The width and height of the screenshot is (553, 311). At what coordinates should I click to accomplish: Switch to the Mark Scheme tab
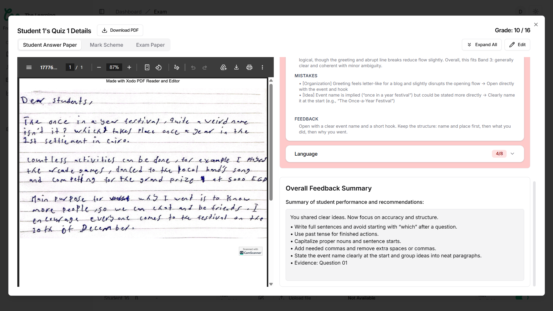coord(106,45)
